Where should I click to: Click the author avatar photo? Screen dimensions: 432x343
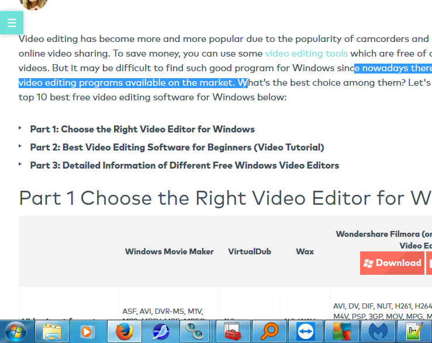tap(33, 5)
